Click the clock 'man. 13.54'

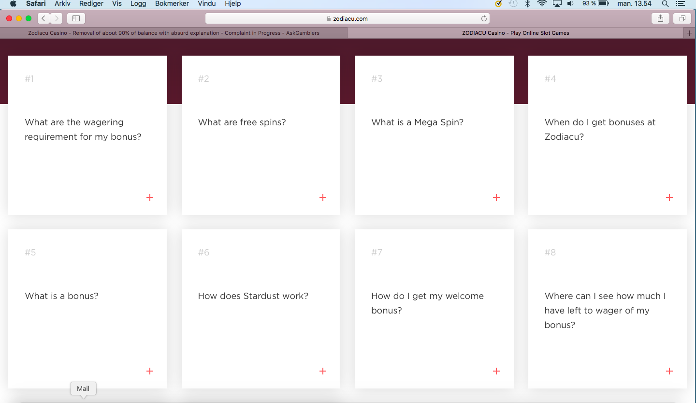(x=634, y=4)
